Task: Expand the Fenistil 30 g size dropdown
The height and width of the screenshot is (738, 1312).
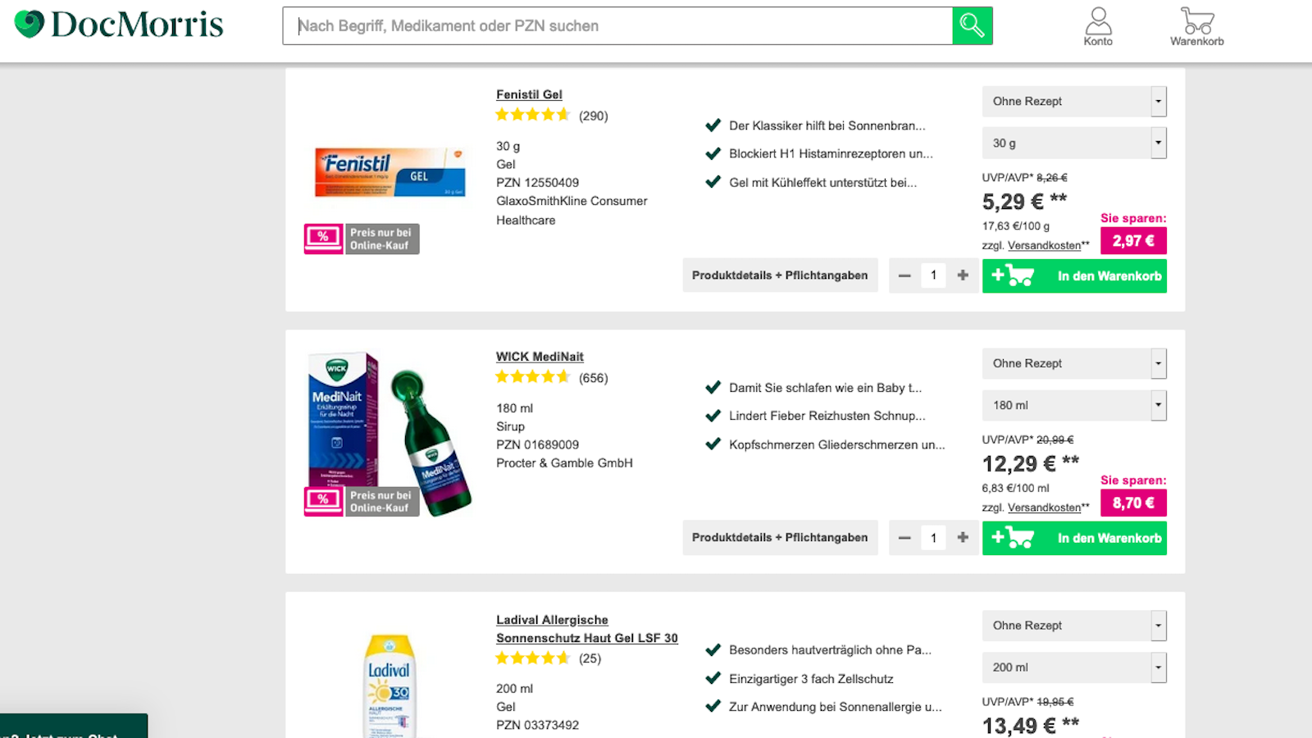Action: pyautogui.click(x=1073, y=143)
